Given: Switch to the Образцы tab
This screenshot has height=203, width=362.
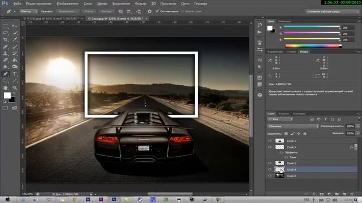Looking at the screenshot, I should tap(285, 21).
